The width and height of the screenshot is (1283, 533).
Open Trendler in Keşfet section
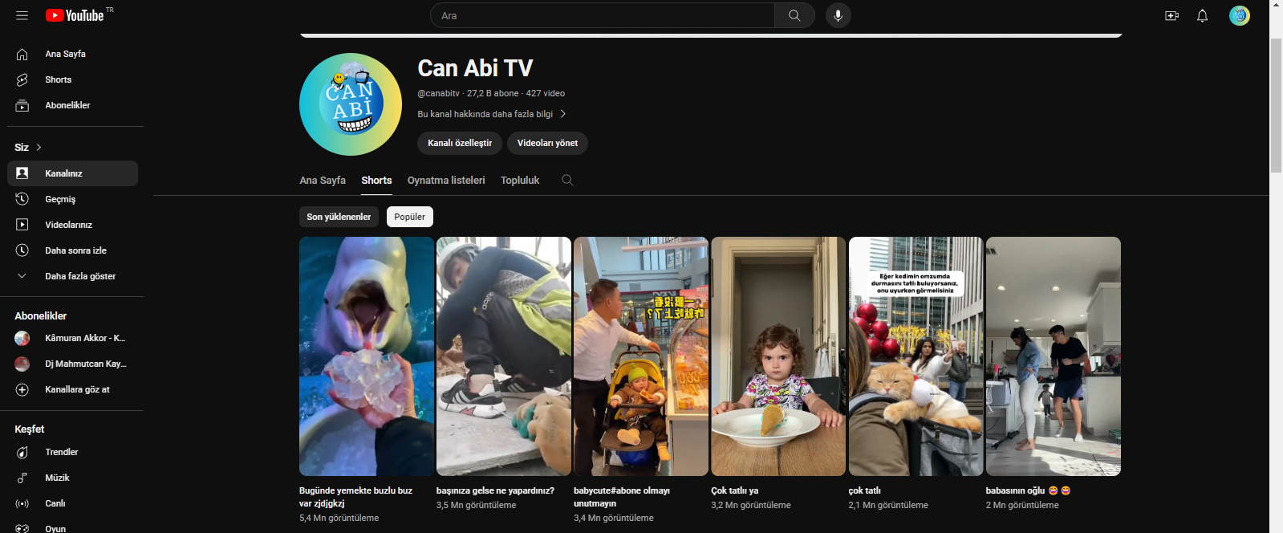click(x=72, y=452)
